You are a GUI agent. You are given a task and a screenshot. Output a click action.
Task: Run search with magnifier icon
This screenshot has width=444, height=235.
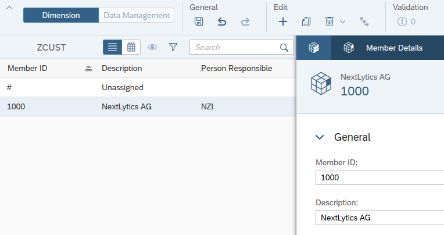click(x=284, y=48)
